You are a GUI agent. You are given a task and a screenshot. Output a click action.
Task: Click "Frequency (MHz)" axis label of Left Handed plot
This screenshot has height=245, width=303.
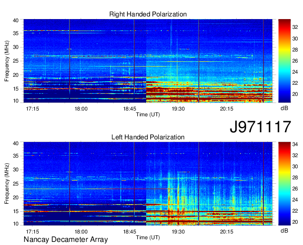coord(7,184)
